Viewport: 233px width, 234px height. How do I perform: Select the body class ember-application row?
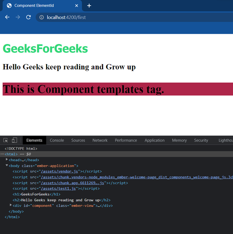43,166
